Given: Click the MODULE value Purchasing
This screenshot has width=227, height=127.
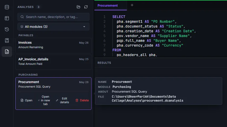Looking at the screenshot, I should (x=122, y=87).
